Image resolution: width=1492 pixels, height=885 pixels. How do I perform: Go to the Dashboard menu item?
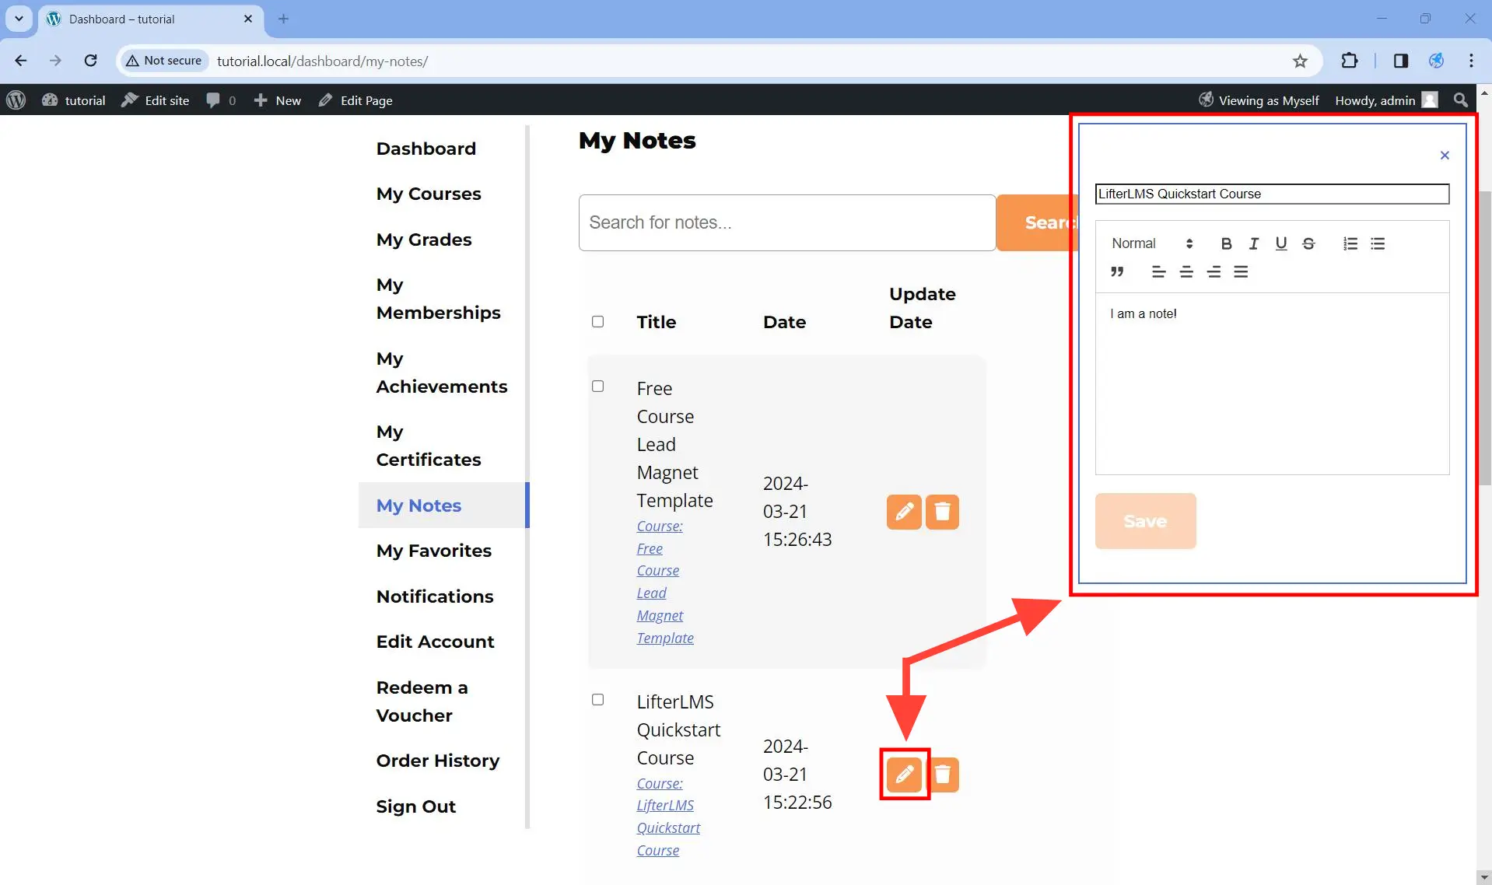click(x=426, y=149)
